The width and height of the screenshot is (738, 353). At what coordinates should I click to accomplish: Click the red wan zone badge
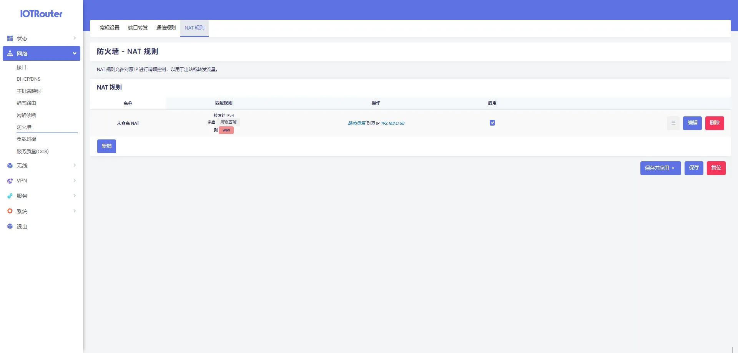click(x=226, y=130)
